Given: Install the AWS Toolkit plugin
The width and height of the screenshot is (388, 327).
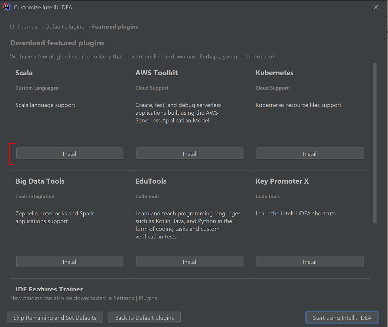Looking at the screenshot, I should pyautogui.click(x=190, y=153).
